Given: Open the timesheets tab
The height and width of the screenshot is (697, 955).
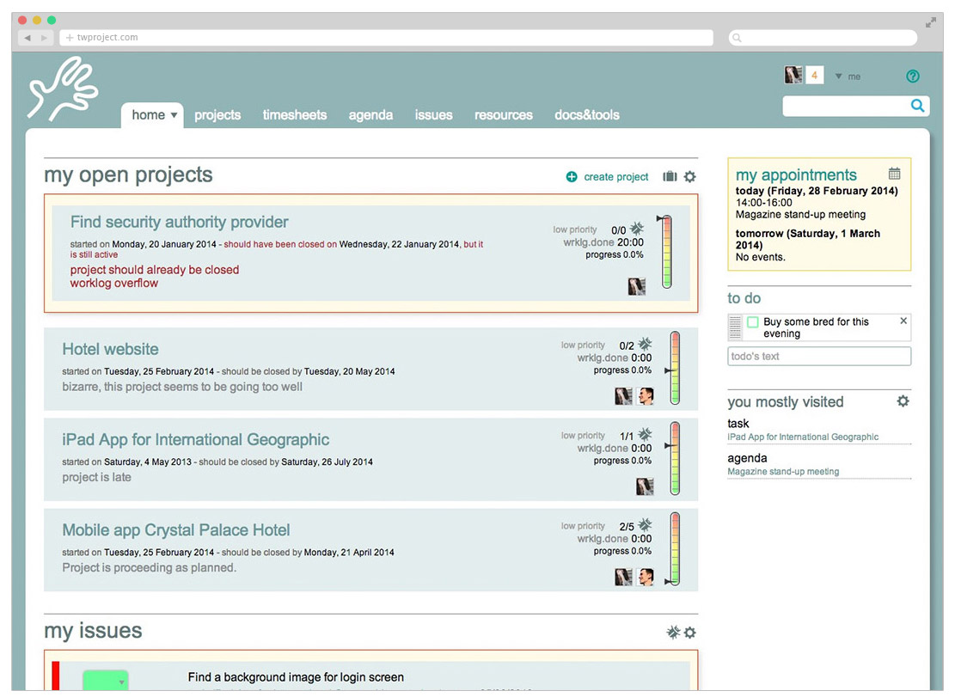Looking at the screenshot, I should point(295,114).
